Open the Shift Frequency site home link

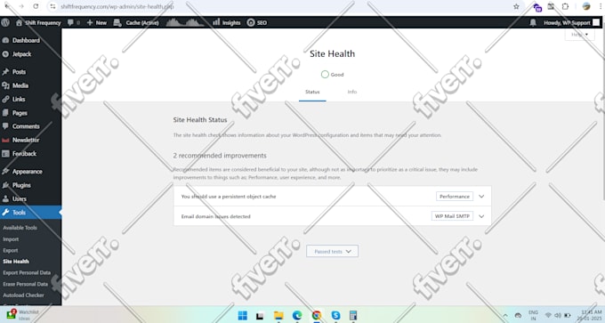pos(38,23)
